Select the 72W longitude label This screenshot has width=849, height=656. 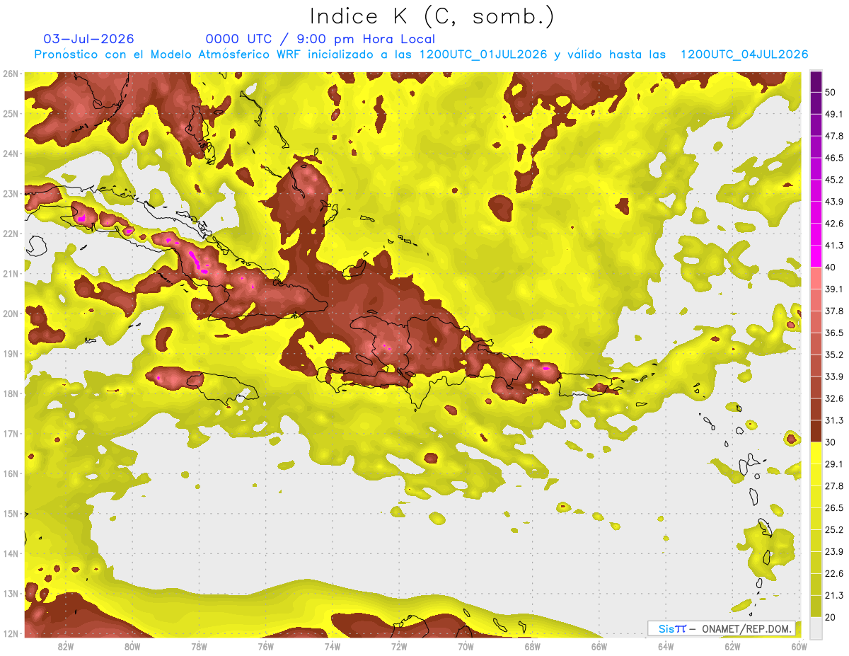tap(399, 646)
